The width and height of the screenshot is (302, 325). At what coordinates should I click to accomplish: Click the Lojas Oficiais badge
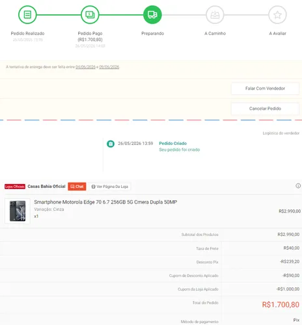tap(15, 187)
